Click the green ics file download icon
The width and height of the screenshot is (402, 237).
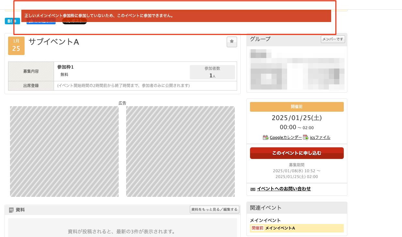pos(306,137)
